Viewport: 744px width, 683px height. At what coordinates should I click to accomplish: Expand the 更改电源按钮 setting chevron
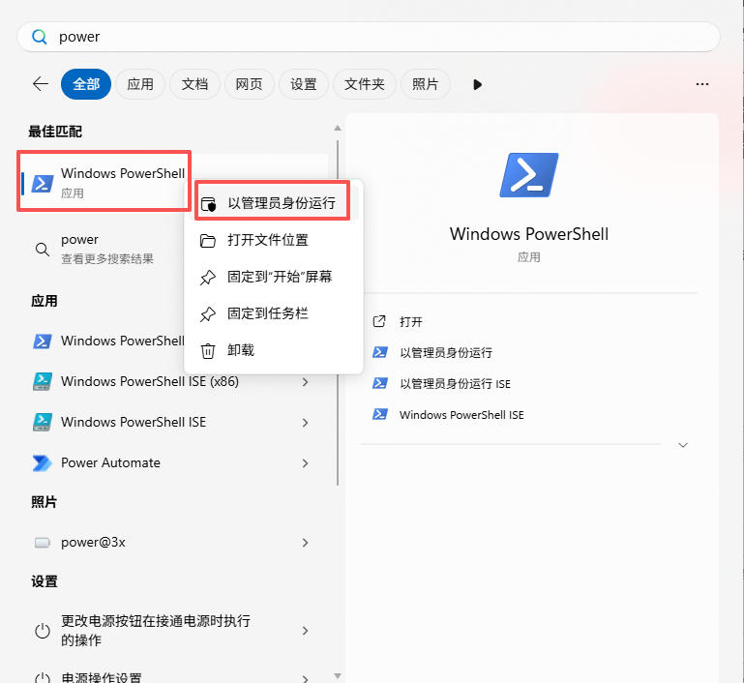point(305,631)
